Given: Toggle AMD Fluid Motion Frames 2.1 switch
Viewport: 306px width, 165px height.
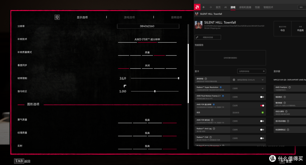Looking at the screenshot, I should point(262,97).
